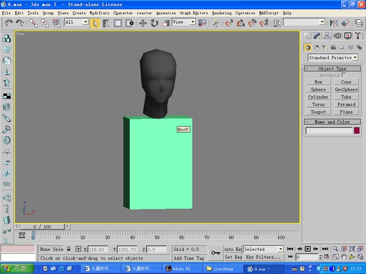Select the Shapes category button
This screenshot has height=274, width=366.
click(316, 47)
